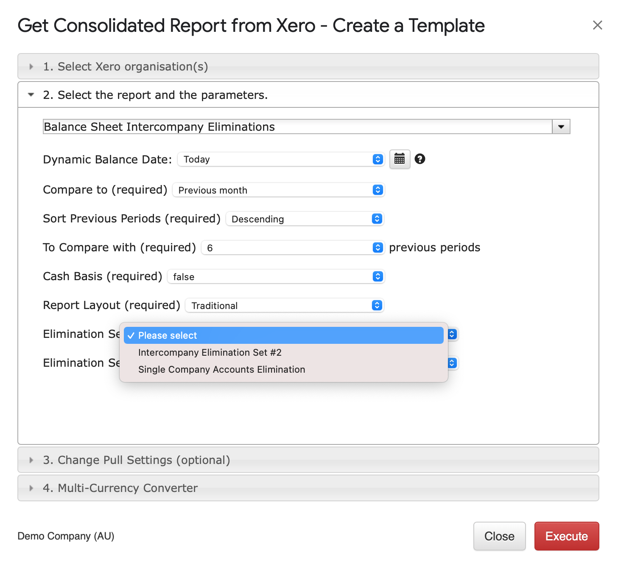The image size is (632, 562).
Task: Click the Close button
Action: point(499,536)
